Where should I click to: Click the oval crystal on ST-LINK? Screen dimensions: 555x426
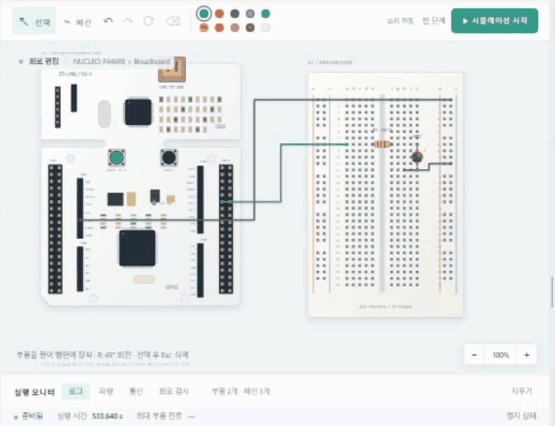pyautogui.click(x=104, y=114)
